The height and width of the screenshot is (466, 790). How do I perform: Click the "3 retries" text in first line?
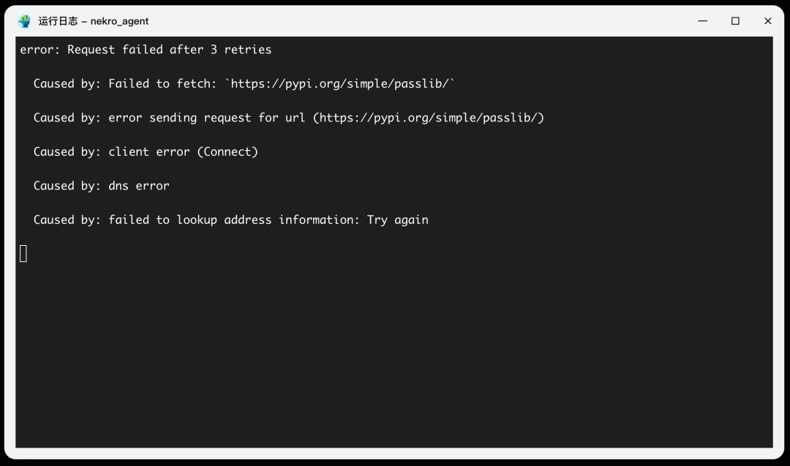click(x=241, y=50)
